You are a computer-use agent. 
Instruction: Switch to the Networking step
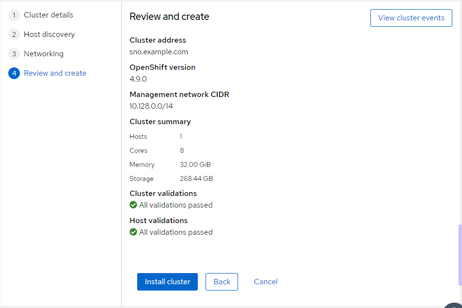click(x=44, y=54)
